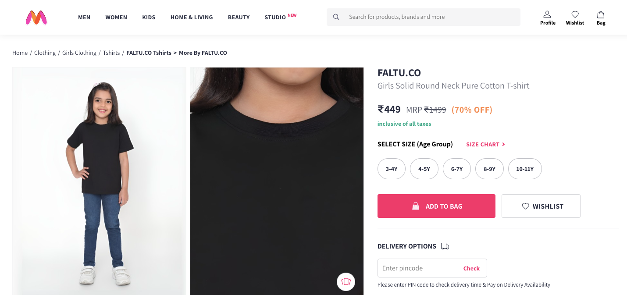Click the Wishlist button beside Add to Bag
The height and width of the screenshot is (295, 627).
[541, 206]
